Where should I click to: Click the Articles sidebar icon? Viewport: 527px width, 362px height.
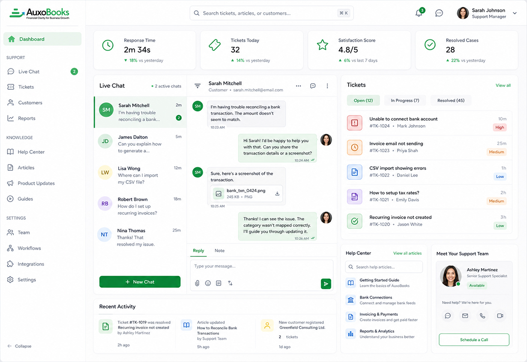click(x=10, y=168)
